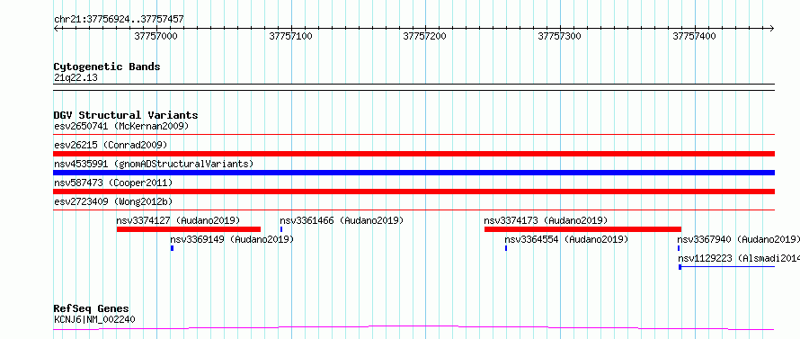Click the right arrow of the ruler
The width and height of the screenshot is (800, 339).
(x=771, y=28)
